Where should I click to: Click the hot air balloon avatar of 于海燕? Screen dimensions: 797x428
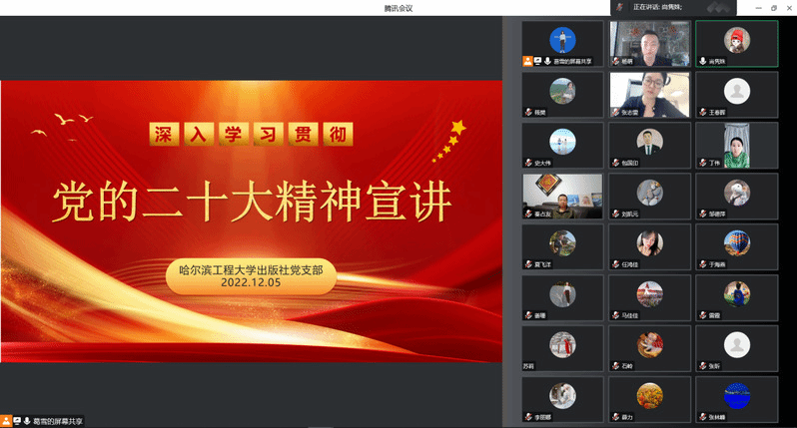[x=737, y=242]
